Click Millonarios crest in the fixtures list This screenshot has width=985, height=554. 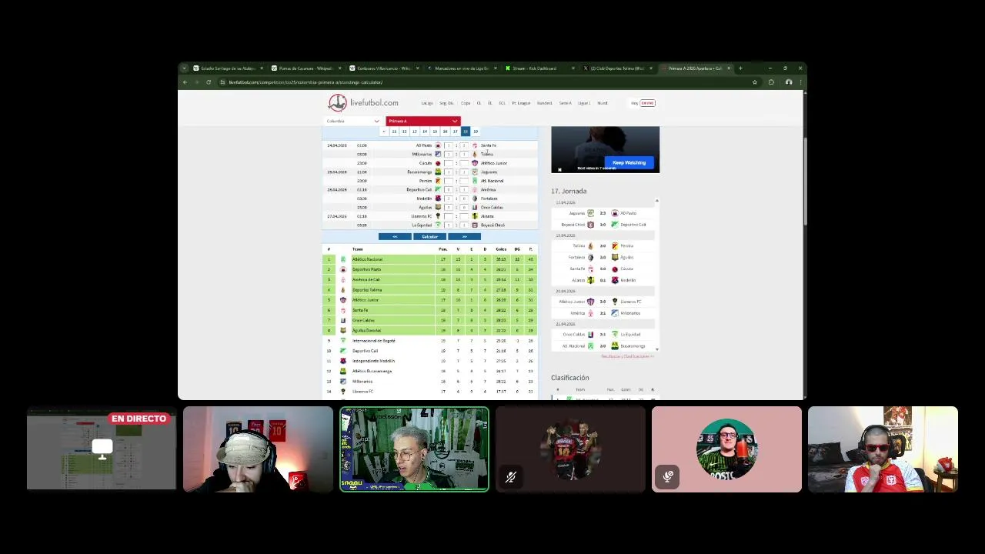pos(438,154)
